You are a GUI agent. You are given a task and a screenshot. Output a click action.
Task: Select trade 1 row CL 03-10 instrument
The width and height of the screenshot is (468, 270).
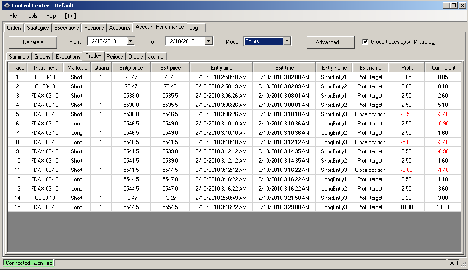pos(45,77)
